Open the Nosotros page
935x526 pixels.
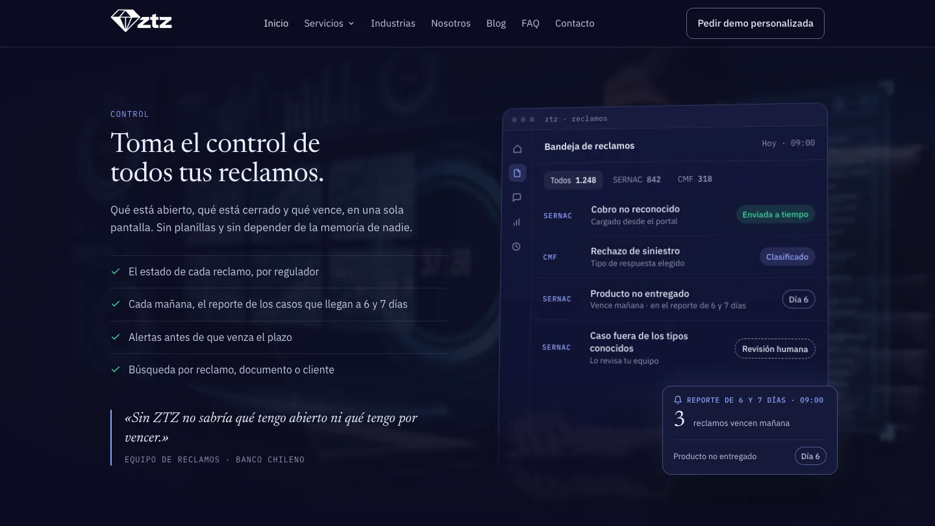[451, 23]
